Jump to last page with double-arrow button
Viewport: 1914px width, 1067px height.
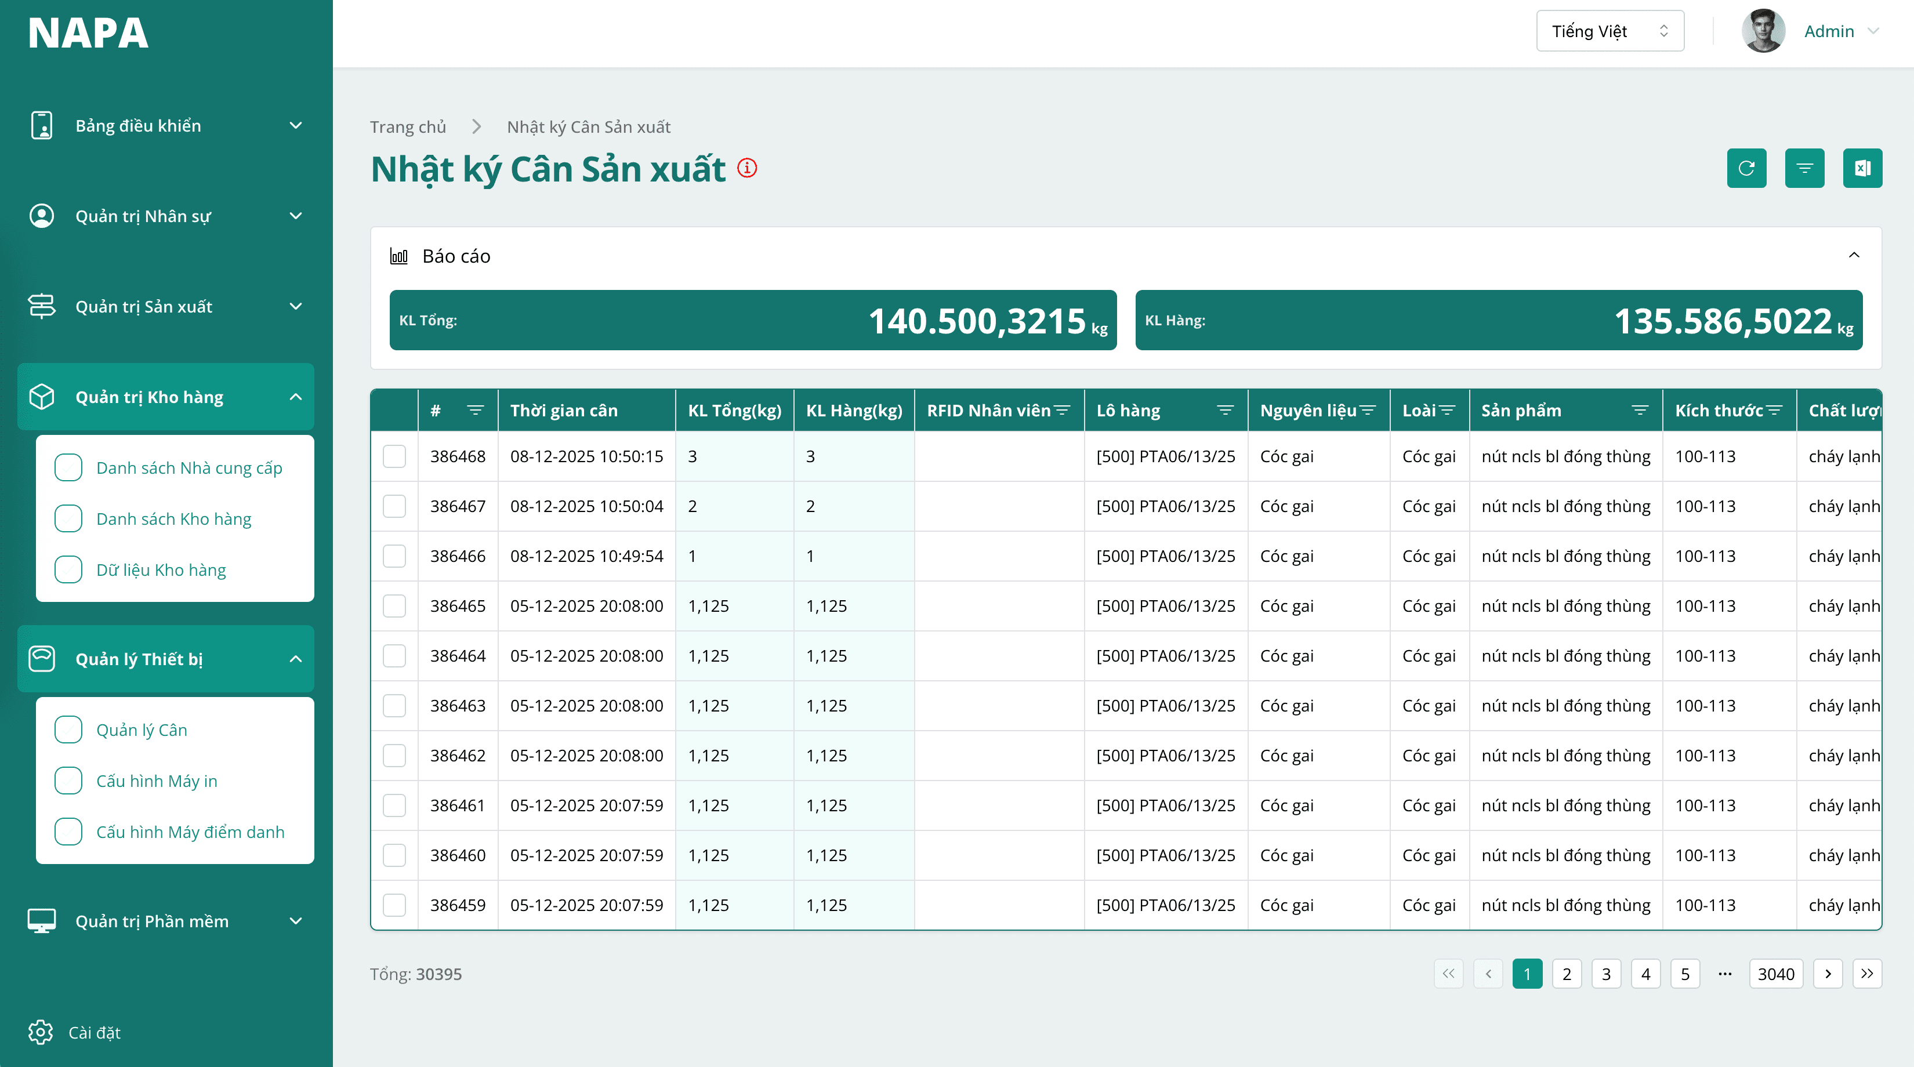[1866, 974]
